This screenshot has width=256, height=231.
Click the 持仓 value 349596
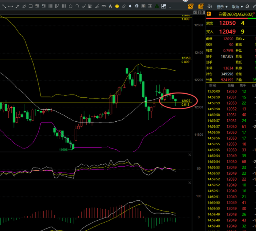pos(227,74)
